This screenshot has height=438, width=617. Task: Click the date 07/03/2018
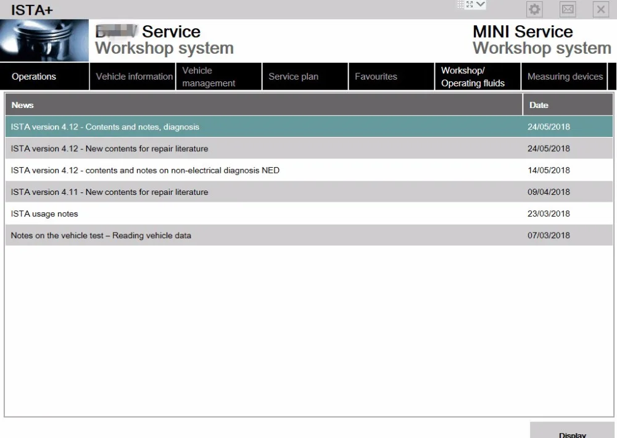click(x=549, y=235)
